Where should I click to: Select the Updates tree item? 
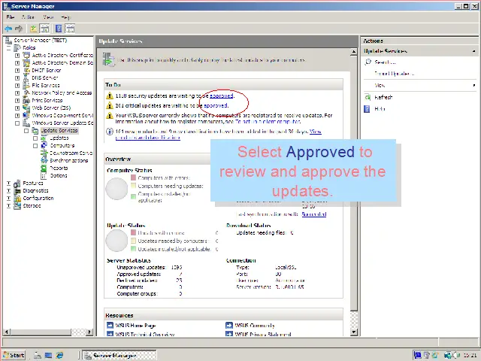[59, 138]
